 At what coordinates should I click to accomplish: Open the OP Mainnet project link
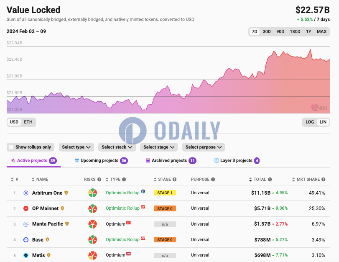click(45, 208)
